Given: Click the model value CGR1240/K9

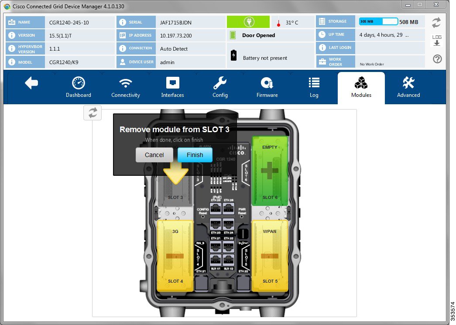Looking at the screenshot, I should pyautogui.click(x=64, y=62).
